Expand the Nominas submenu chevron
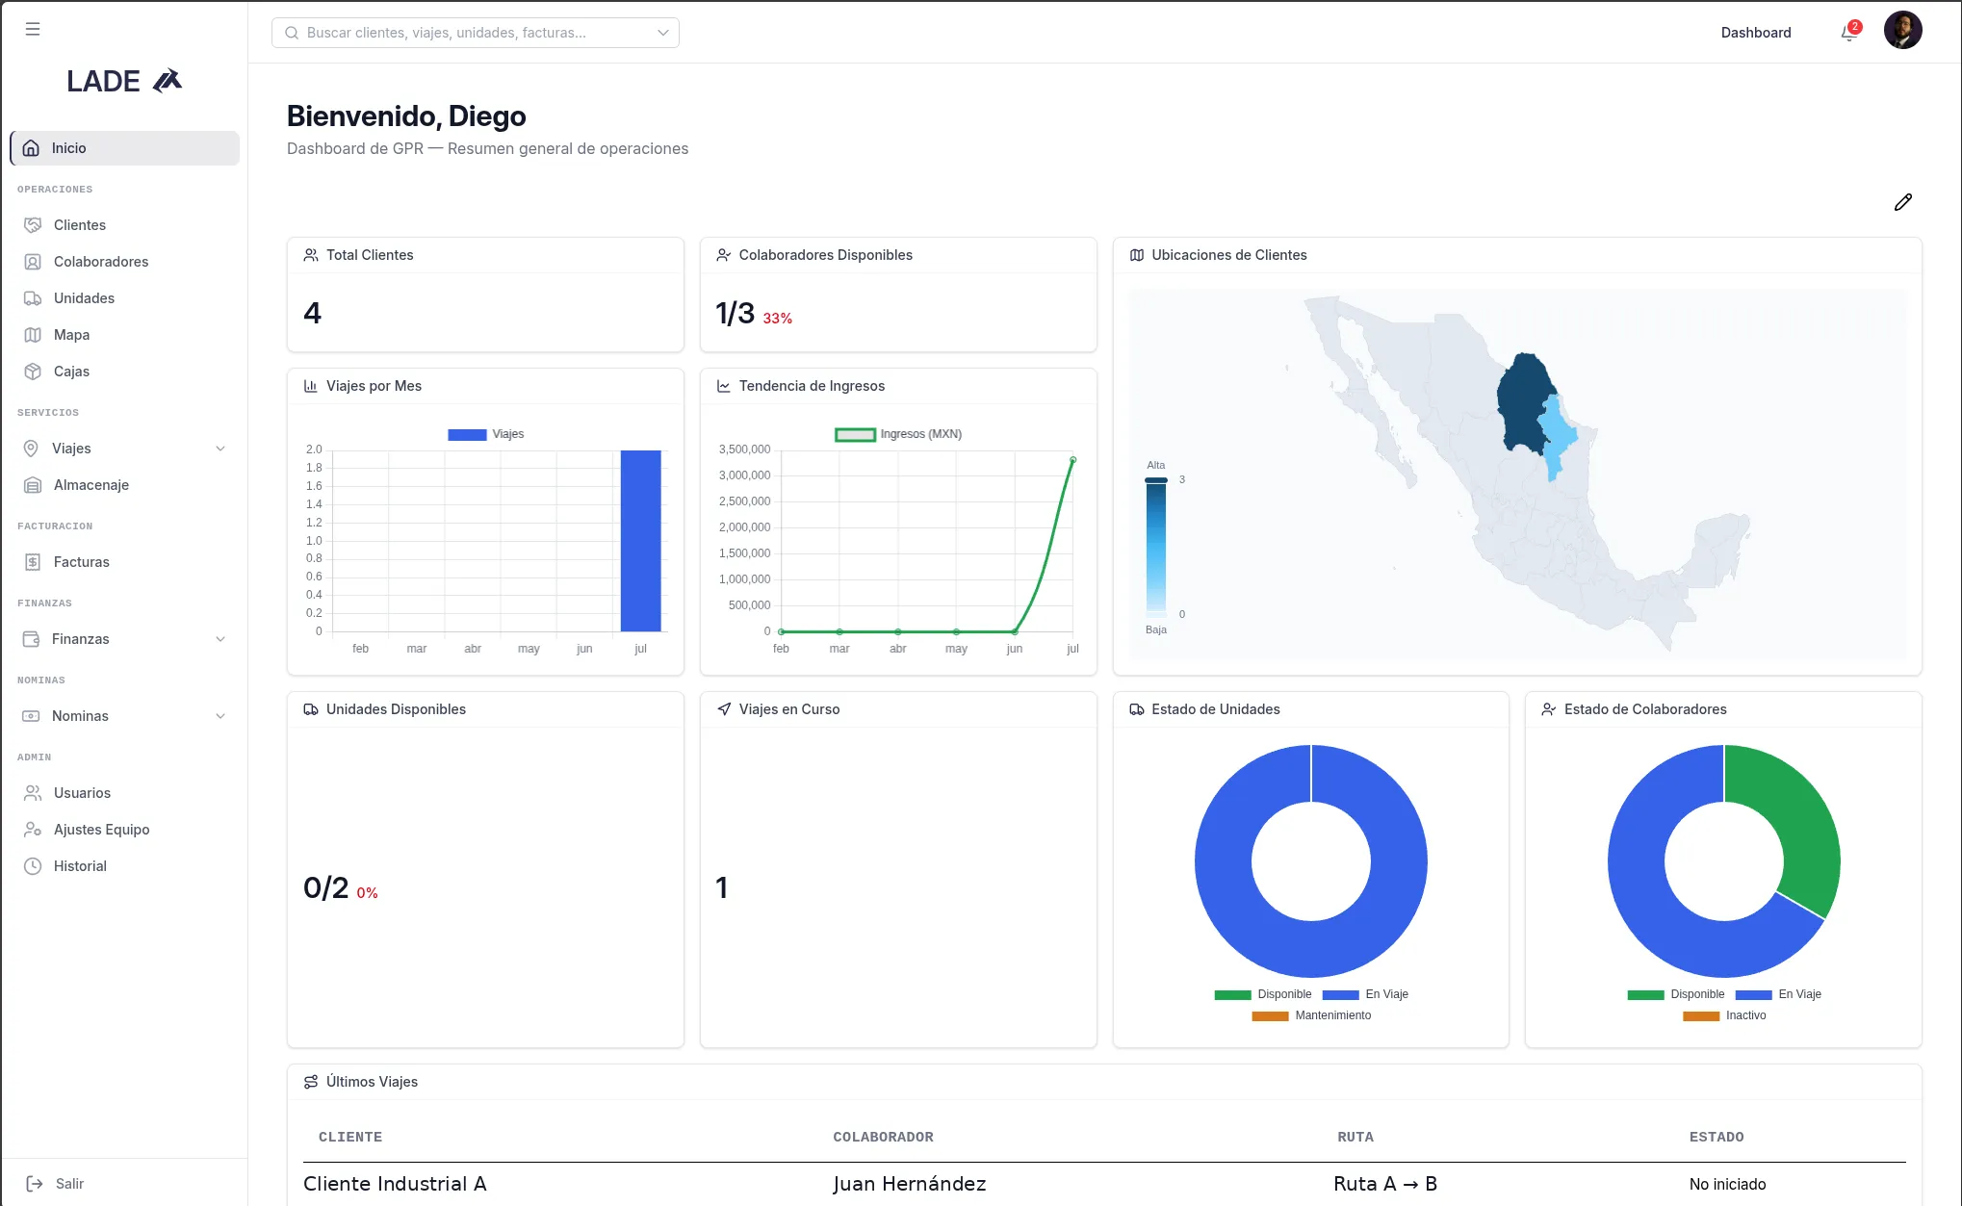Screen dimensions: 1962x1206 tap(220, 716)
